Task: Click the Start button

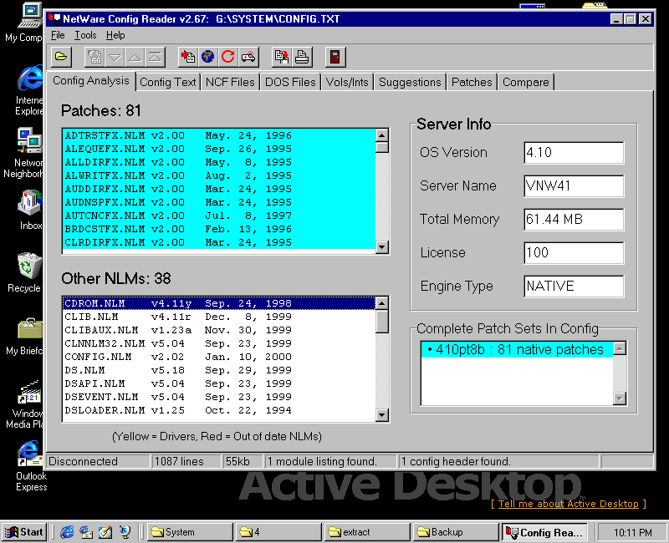Action: click(x=24, y=532)
